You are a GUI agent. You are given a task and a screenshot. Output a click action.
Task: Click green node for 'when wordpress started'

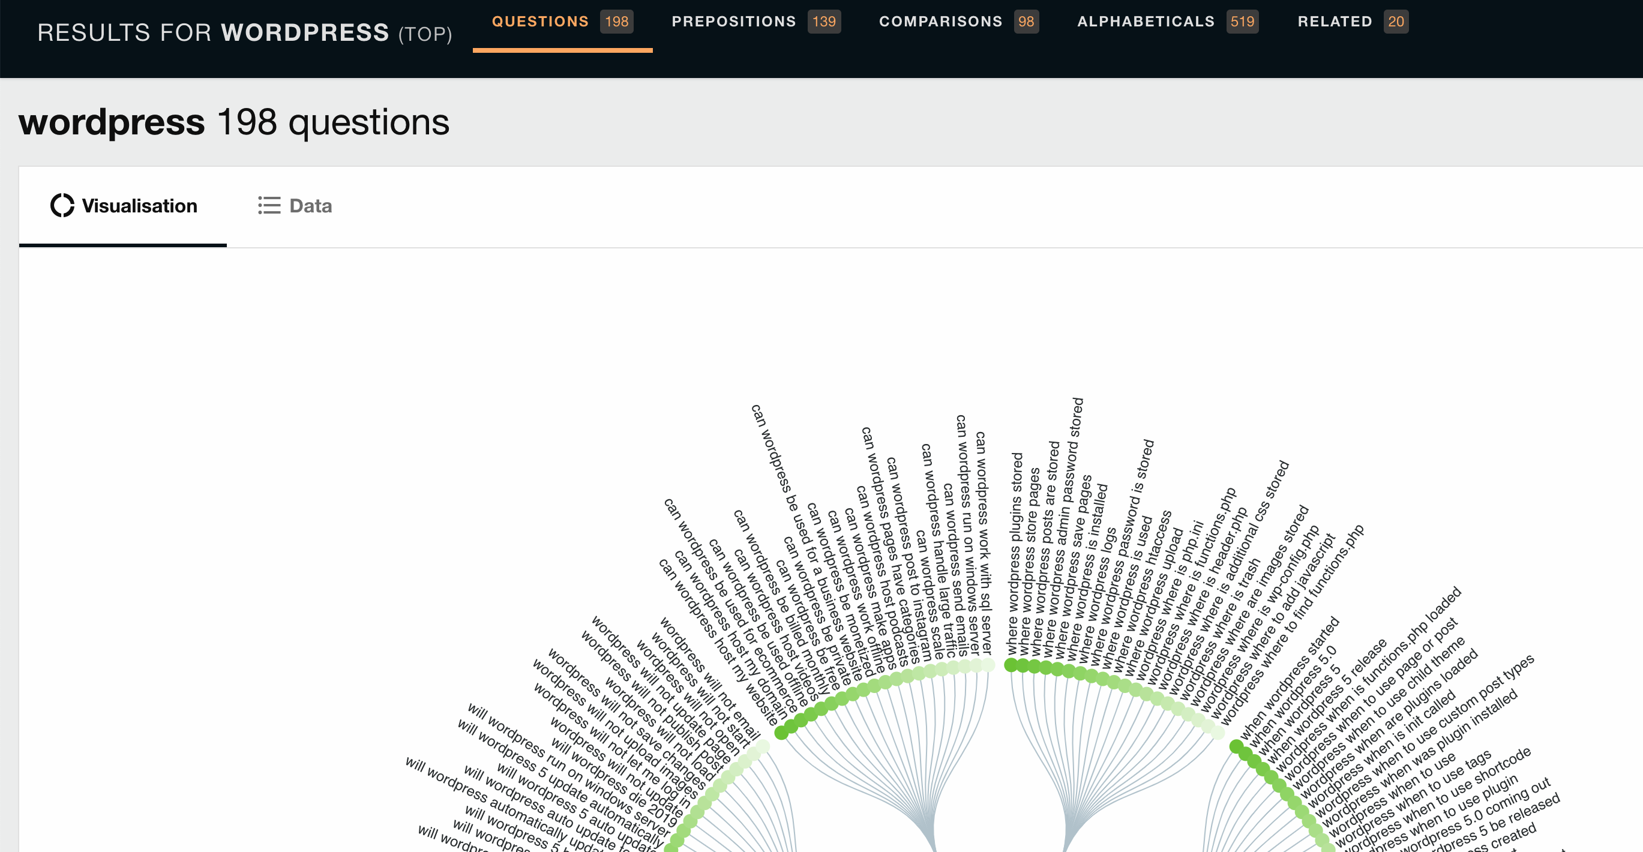coord(1236,746)
